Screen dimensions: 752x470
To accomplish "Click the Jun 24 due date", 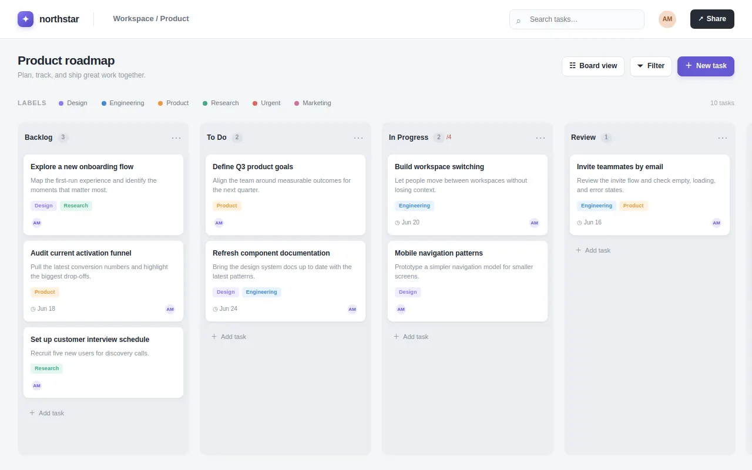I will [x=225, y=309].
